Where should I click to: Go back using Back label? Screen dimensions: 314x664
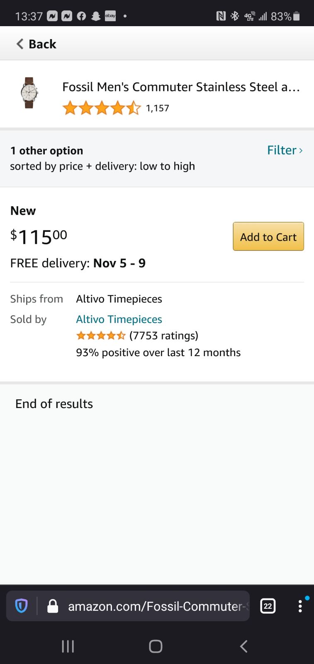42,44
